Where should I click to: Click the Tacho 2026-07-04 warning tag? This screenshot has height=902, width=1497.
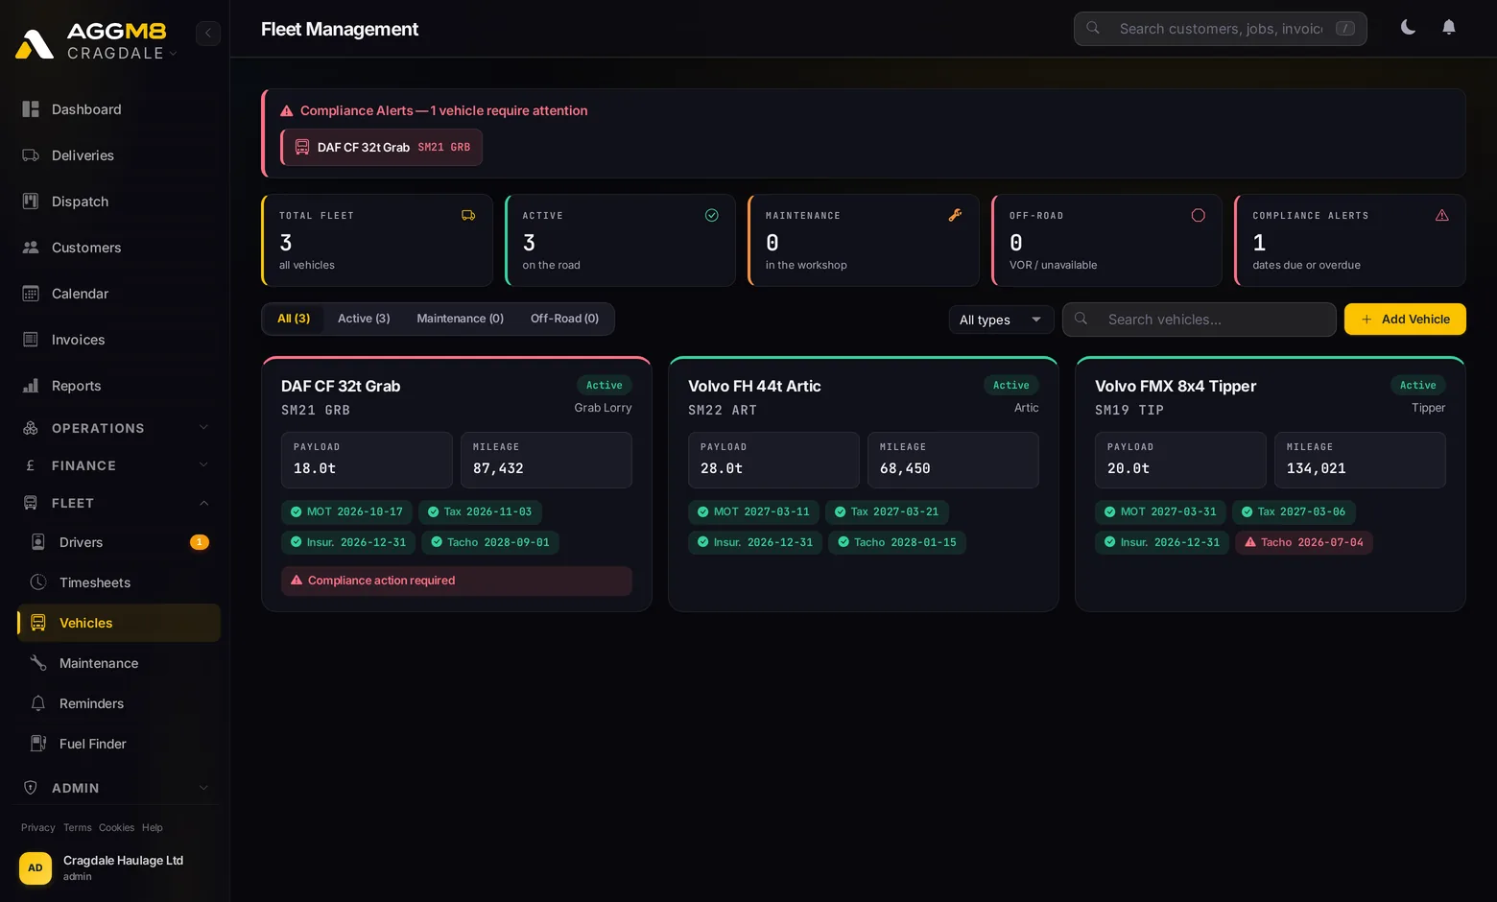click(1304, 543)
